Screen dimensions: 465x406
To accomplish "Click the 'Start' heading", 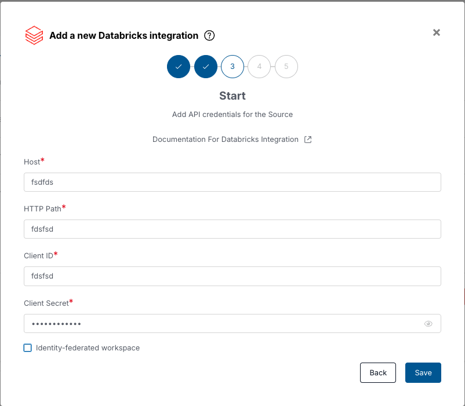I will [x=232, y=96].
